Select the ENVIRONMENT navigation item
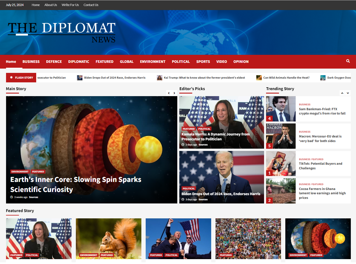 pyautogui.click(x=153, y=62)
